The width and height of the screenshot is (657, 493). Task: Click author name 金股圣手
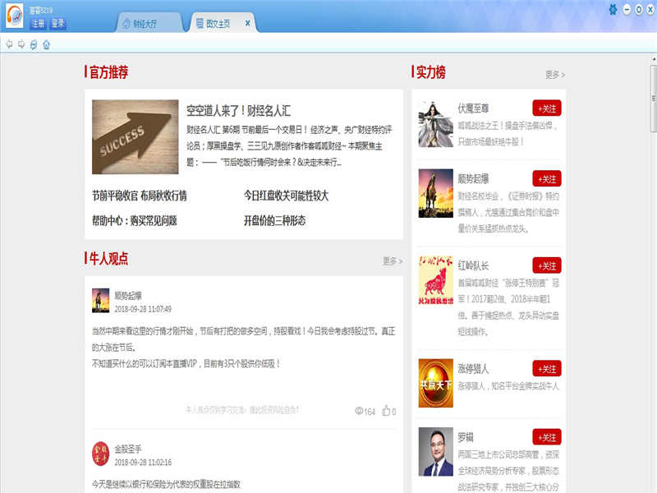pos(128,449)
